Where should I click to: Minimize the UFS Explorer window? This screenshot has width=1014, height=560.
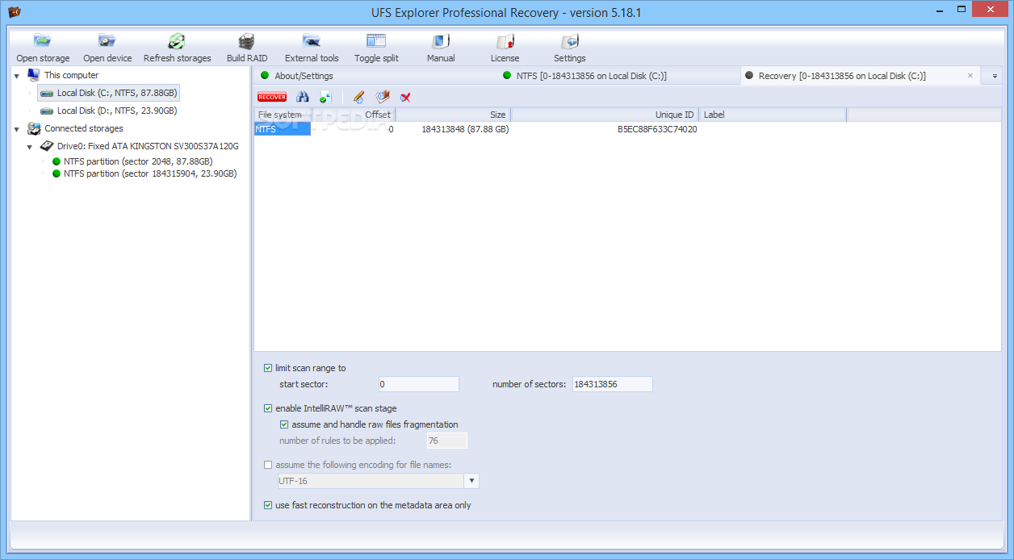click(940, 10)
